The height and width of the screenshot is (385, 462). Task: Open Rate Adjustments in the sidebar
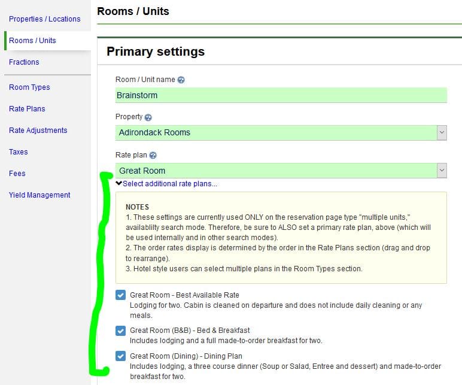pyautogui.click(x=38, y=131)
